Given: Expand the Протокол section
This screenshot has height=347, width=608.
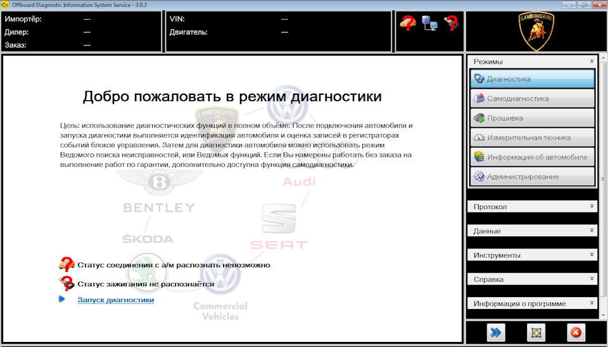Looking at the screenshot, I should pyautogui.click(x=532, y=207).
